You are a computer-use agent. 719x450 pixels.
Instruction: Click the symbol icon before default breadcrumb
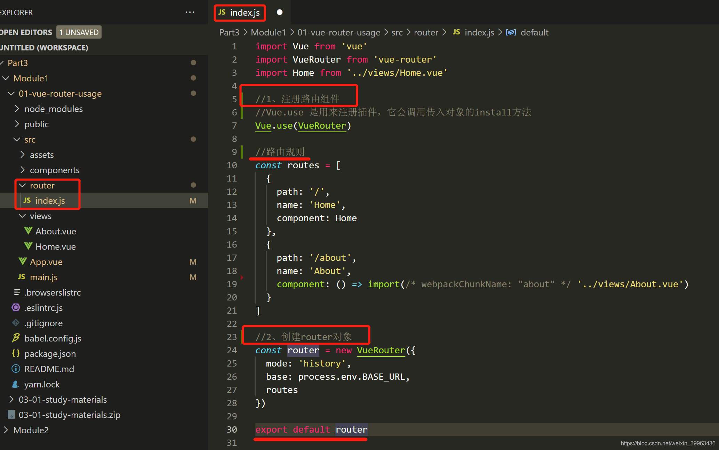point(511,32)
